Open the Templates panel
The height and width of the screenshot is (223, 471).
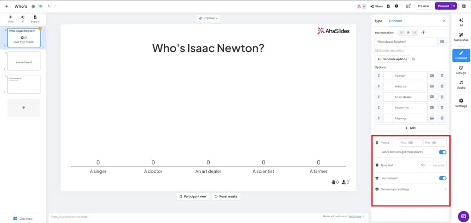[x=461, y=36]
